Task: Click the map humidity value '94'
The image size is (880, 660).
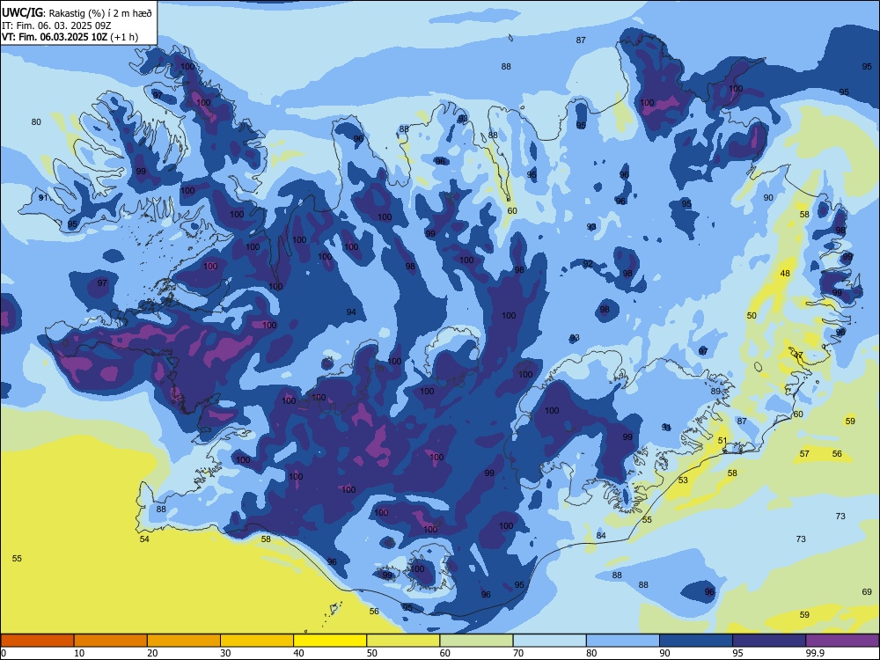Action: click(x=351, y=312)
